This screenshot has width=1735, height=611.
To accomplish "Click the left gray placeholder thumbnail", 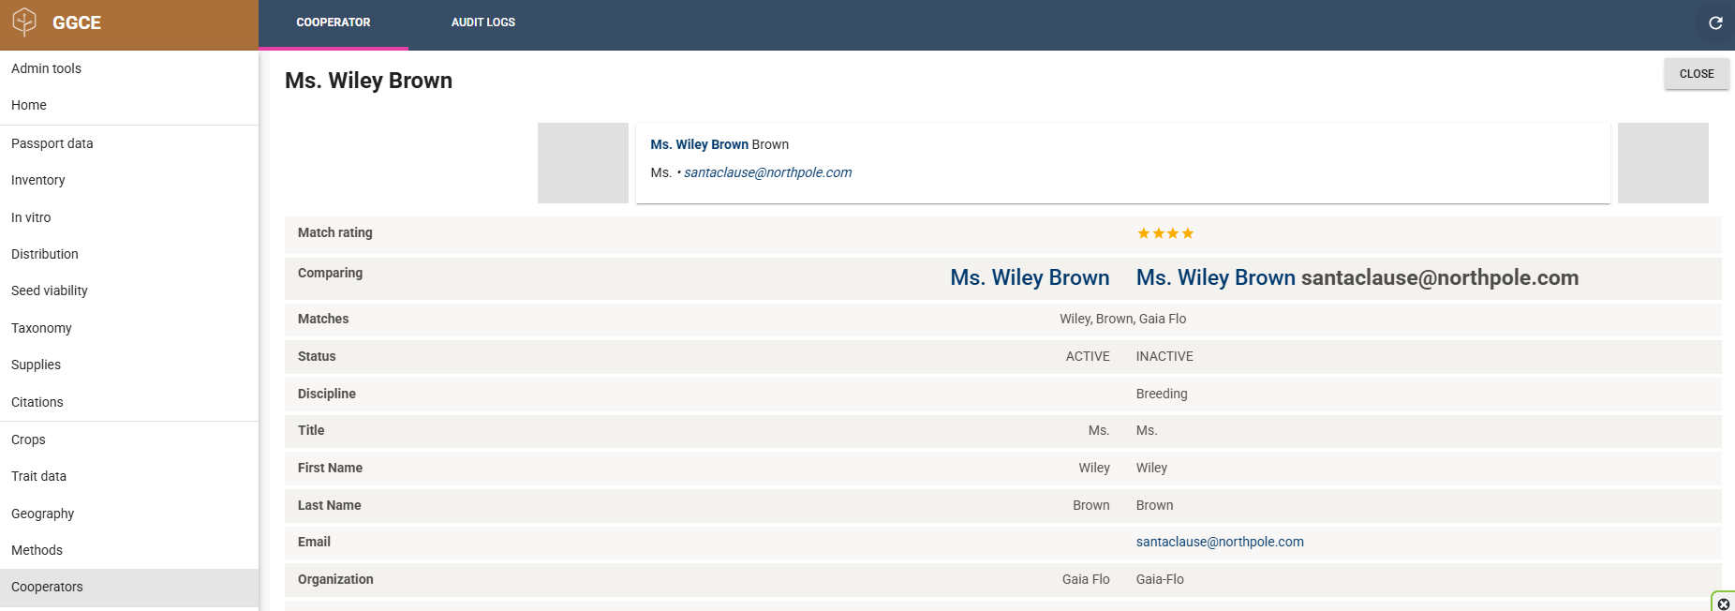I will [583, 163].
